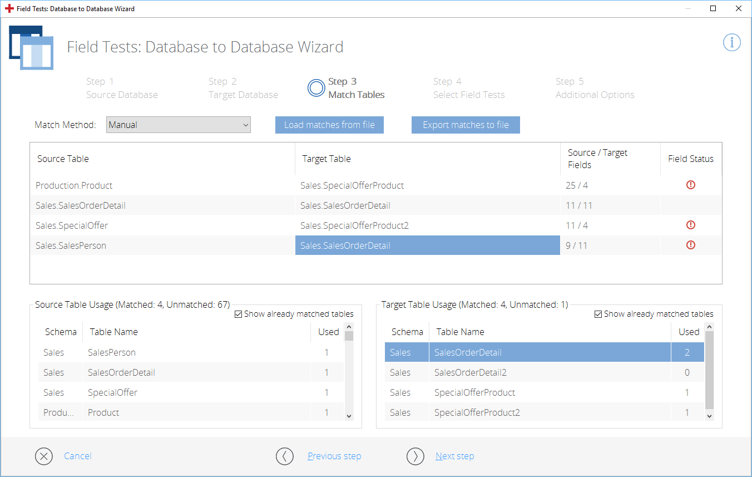752x477 pixels.
Task: Uncheck Show already matched tables for source
Action: 239,314
